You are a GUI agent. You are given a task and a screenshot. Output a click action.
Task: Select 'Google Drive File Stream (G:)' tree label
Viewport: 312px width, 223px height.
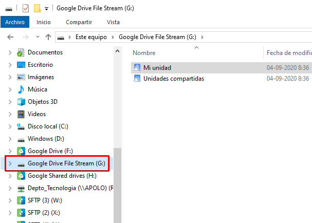pos(66,163)
